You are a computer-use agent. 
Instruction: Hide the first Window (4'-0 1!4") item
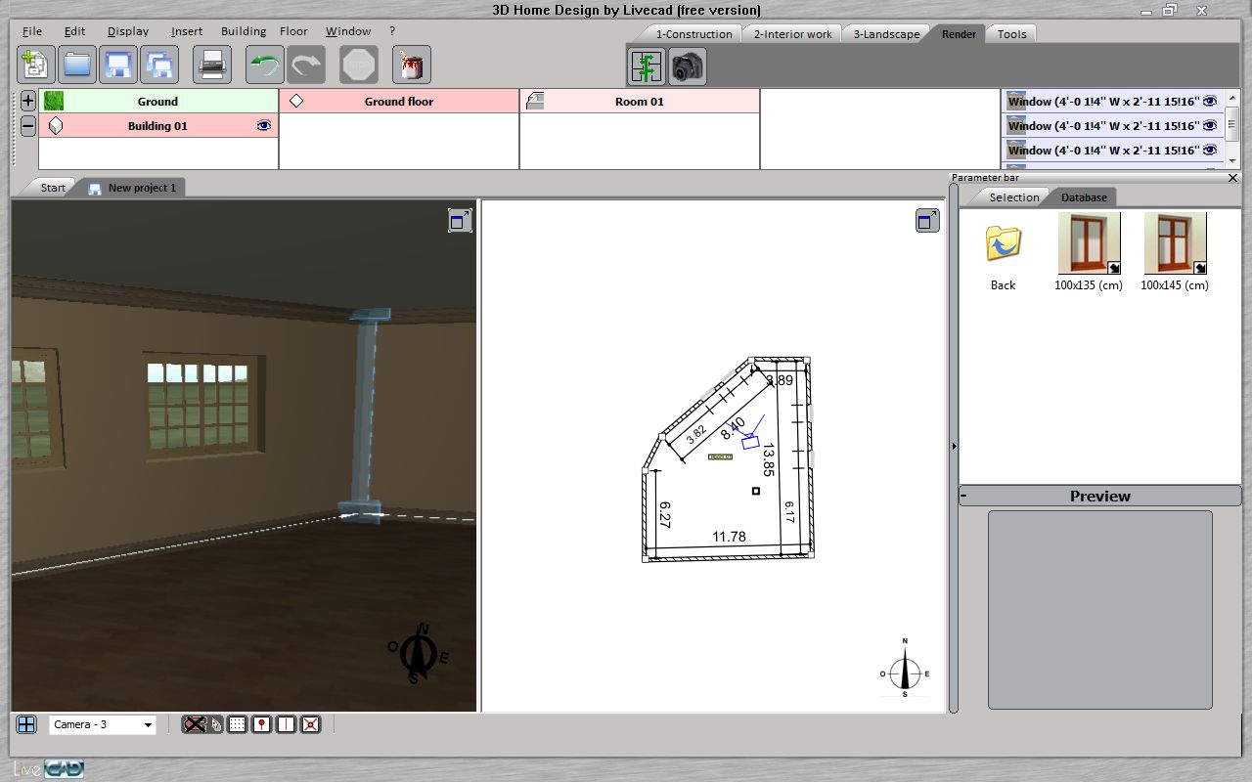pyautogui.click(x=1209, y=101)
